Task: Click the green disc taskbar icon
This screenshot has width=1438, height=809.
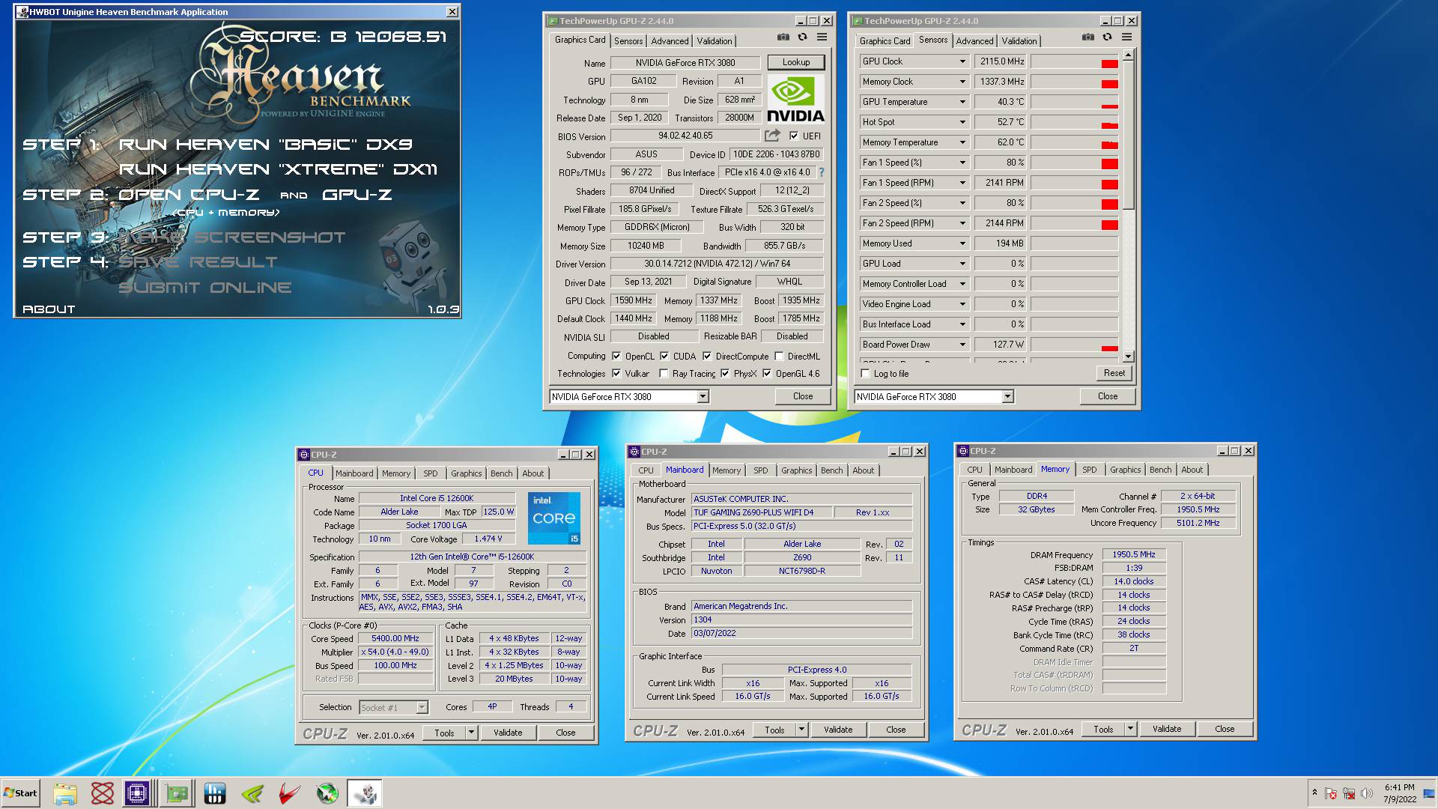Action: [x=327, y=793]
